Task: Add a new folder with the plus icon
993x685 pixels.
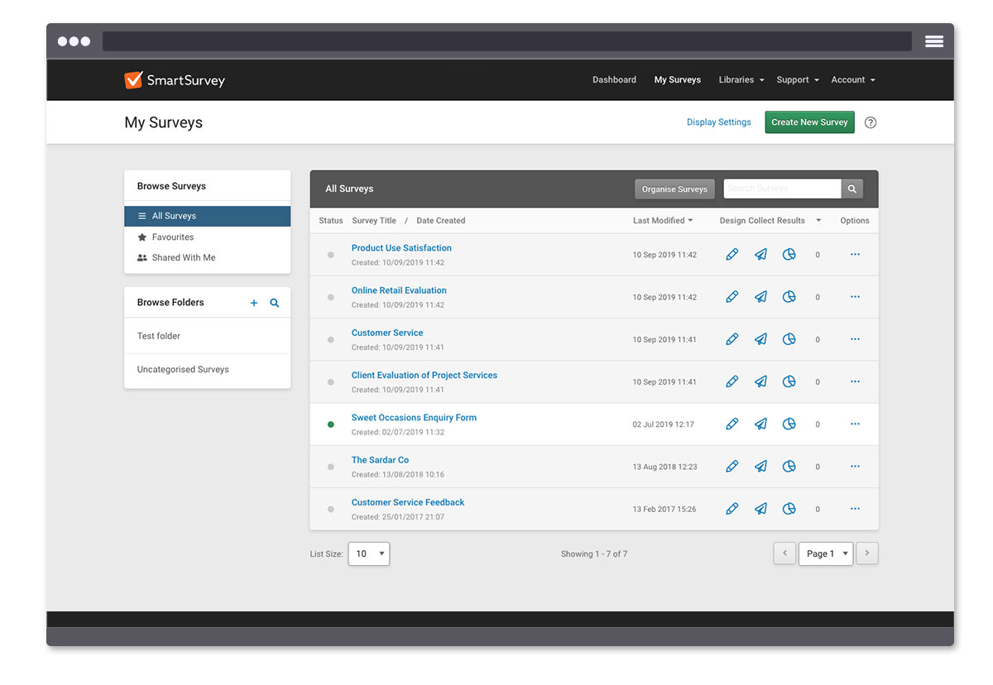Action: (x=254, y=303)
